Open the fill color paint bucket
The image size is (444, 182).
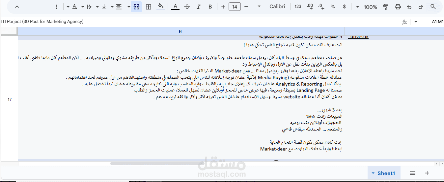pos(160,7)
